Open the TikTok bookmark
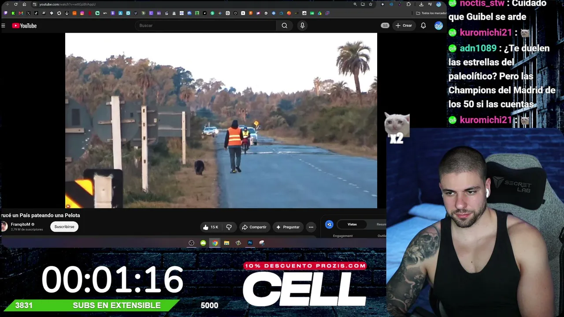Image resolution: width=564 pixels, height=317 pixels. click(36, 13)
